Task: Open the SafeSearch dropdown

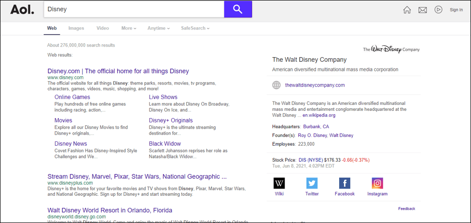Action: click(195, 28)
